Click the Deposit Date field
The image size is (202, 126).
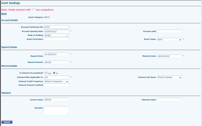[x=56, y=54]
